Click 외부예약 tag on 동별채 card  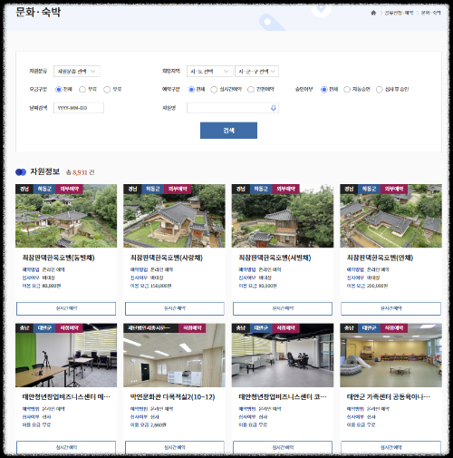(69, 189)
